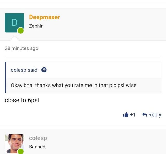The width and height of the screenshot is (166, 154).
Task: Click the Reply text button
Action: pos(155,115)
